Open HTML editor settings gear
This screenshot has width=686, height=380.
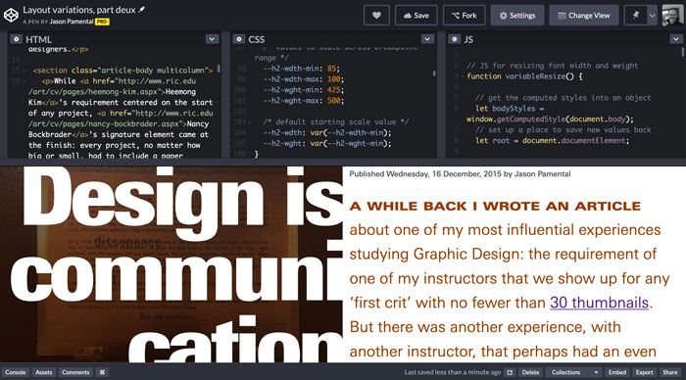(x=17, y=39)
